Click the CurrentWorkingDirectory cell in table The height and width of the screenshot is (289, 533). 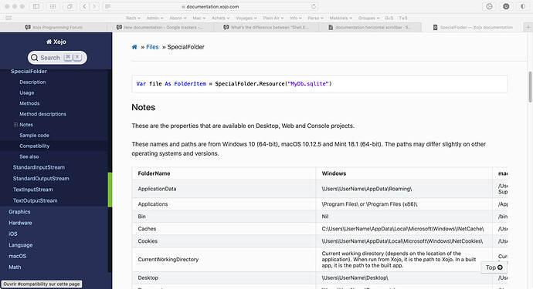pos(224,259)
